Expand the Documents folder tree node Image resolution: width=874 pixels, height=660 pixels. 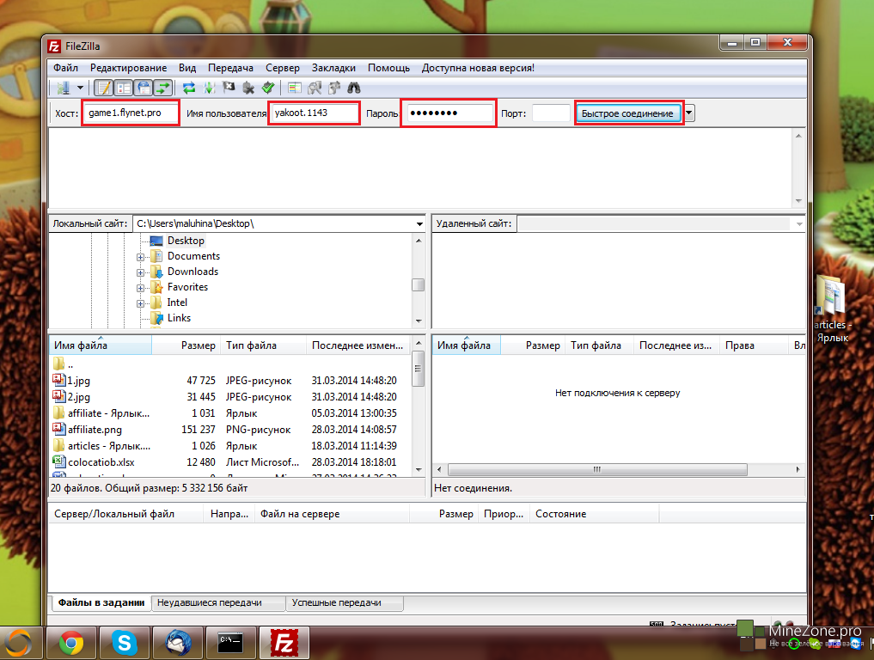tap(141, 256)
